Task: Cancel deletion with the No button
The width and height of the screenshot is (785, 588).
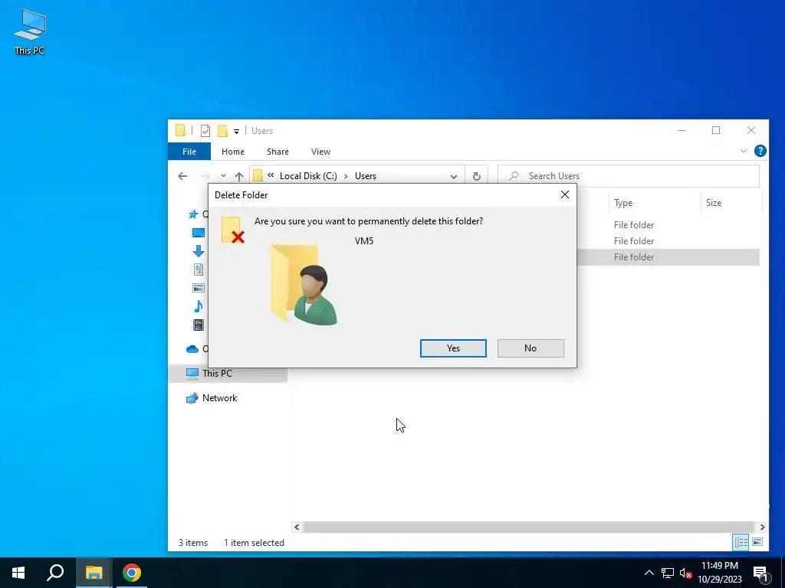Action: pos(530,348)
